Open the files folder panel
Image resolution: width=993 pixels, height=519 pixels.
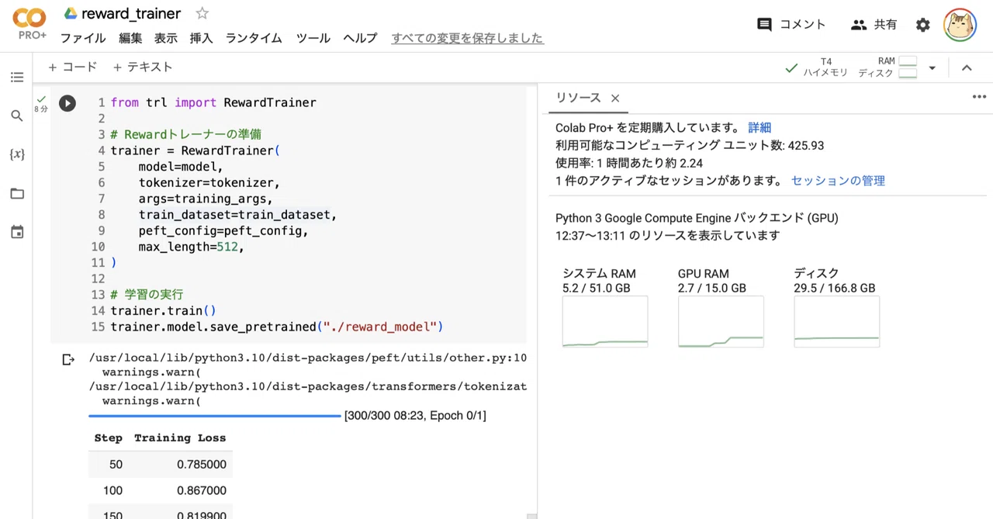pos(17,193)
